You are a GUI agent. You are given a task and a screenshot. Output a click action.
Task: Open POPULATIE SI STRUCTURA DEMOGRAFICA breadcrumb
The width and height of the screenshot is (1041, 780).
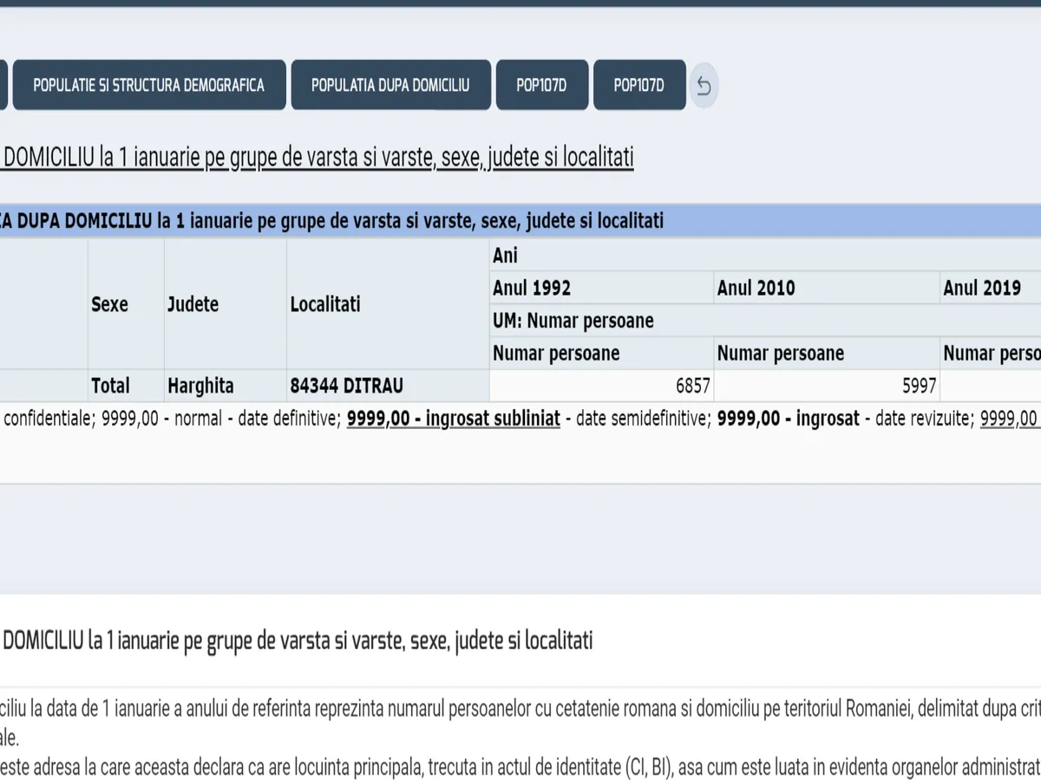[x=148, y=85]
